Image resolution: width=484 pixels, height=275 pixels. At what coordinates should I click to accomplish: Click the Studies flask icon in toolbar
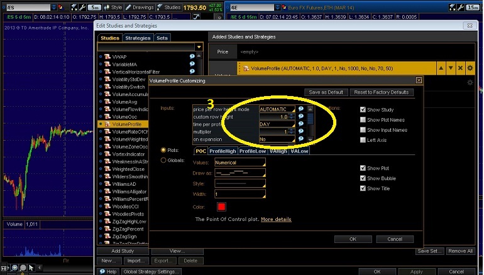pyautogui.click(x=160, y=7)
